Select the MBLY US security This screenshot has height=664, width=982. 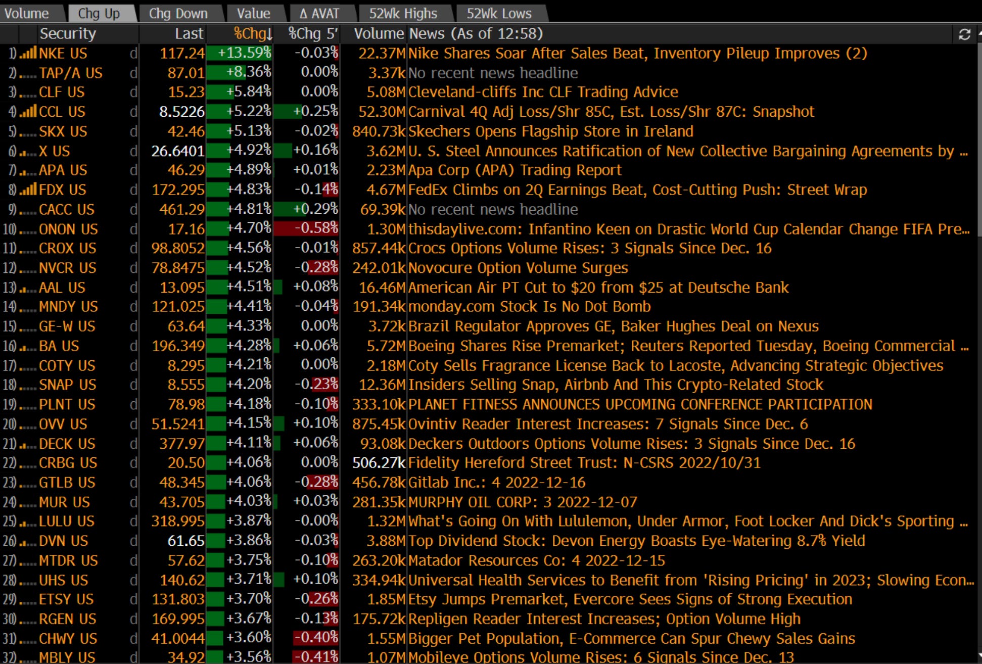(x=67, y=657)
